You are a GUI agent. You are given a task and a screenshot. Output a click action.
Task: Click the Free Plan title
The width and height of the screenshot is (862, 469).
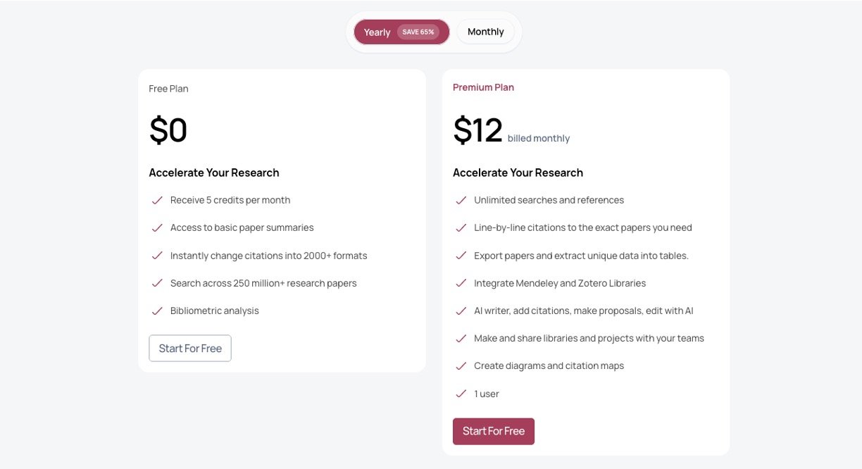click(x=168, y=89)
